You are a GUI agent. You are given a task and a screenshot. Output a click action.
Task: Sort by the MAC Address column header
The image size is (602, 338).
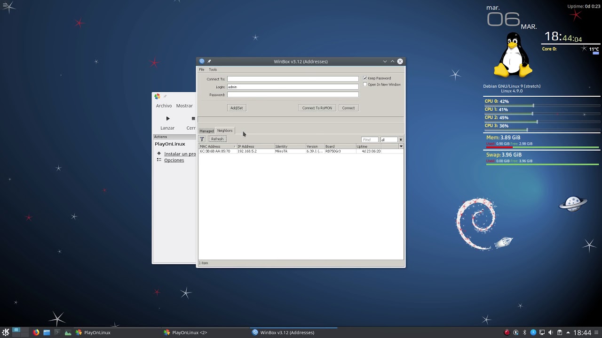click(217, 146)
